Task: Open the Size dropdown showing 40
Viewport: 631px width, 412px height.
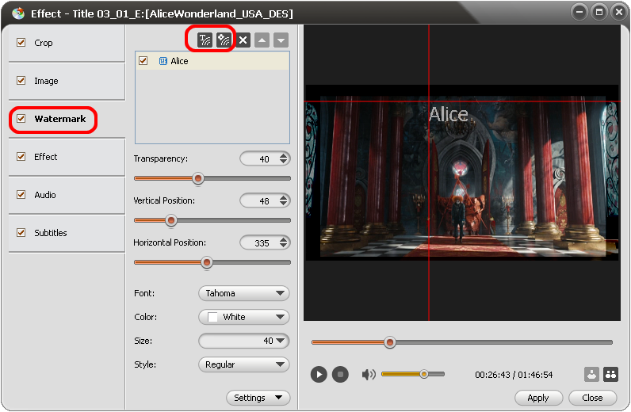Action: click(x=244, y=341)
